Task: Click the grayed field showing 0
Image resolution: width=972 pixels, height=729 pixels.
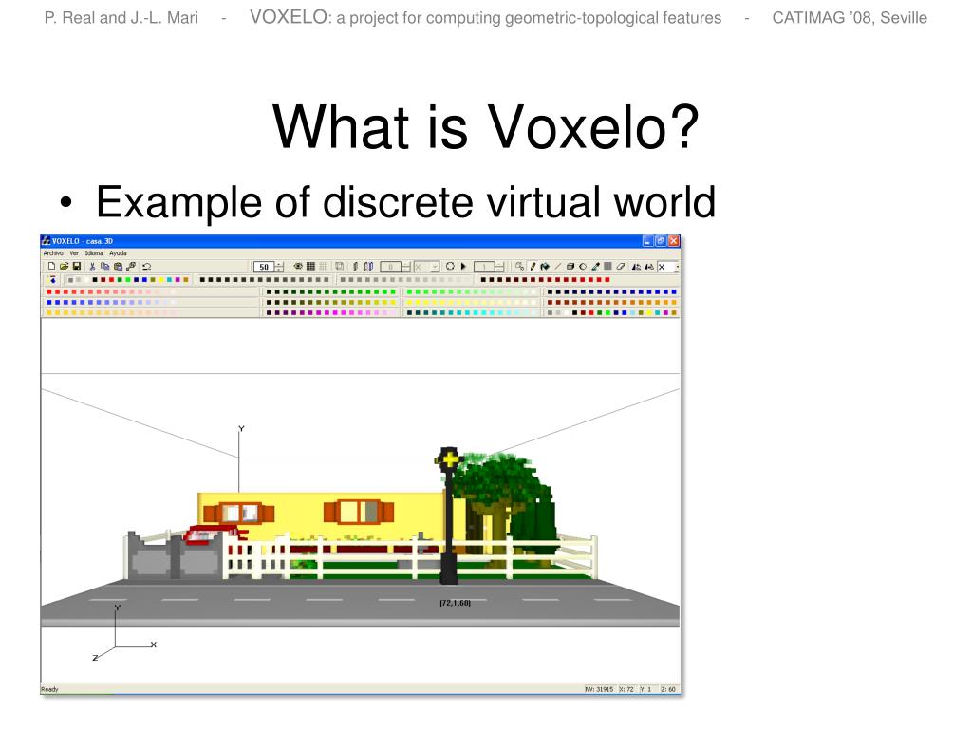Action: click(x=390, y=267)
